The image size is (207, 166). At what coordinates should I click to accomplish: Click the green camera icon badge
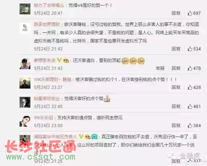pyautogui.click(x=94, y=137)
